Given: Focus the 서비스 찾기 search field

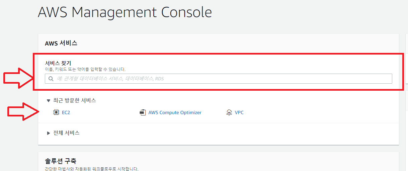Looking at the screenshot, I should tap(219, 79).
